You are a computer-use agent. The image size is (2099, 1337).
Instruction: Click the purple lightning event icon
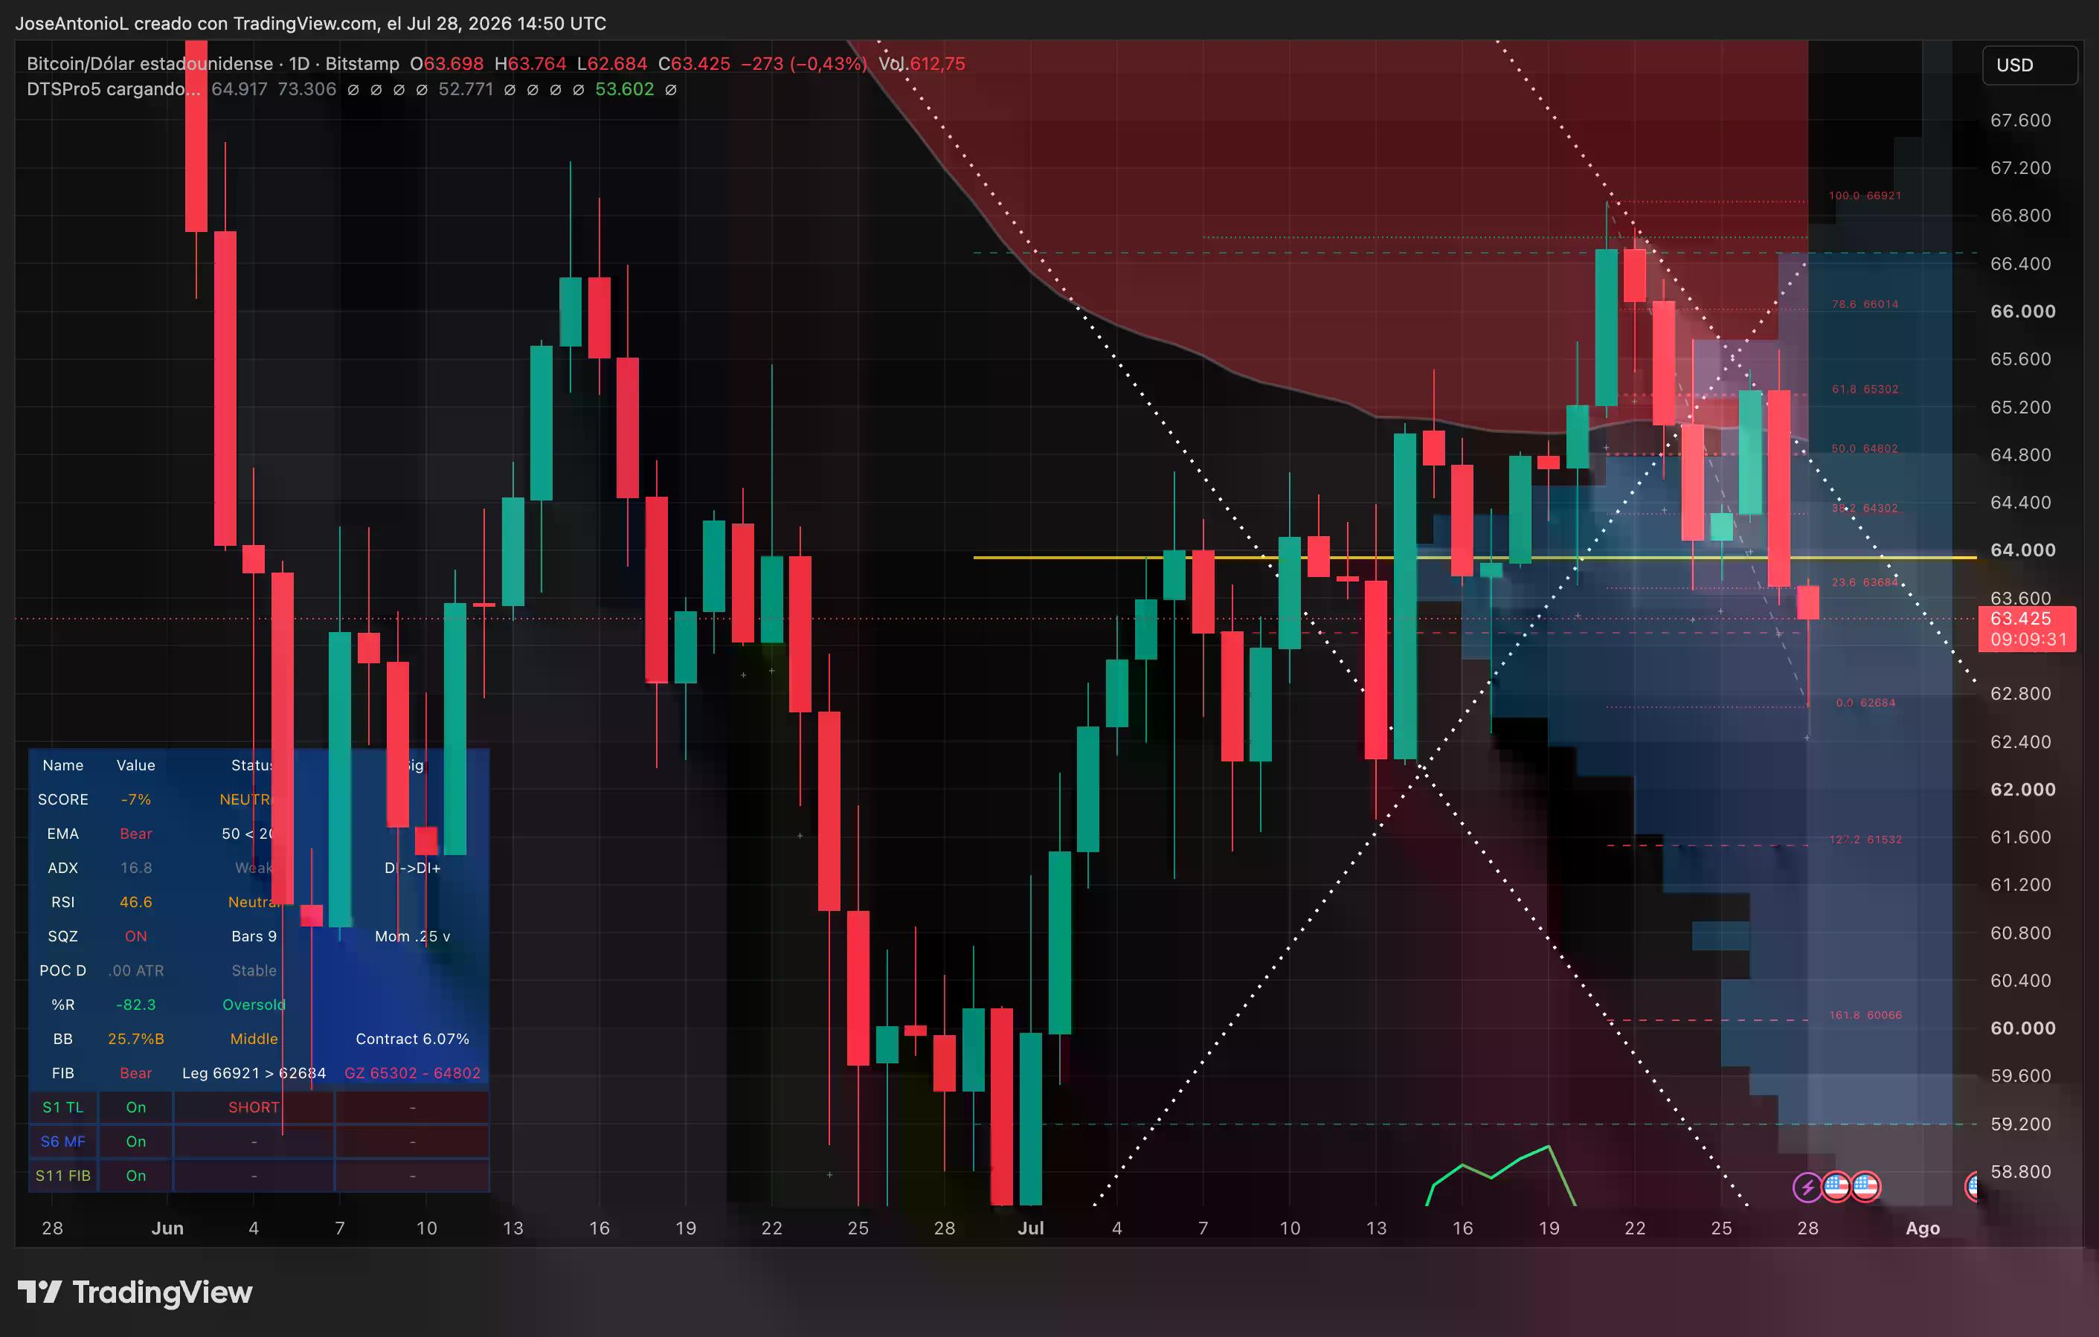(x=1807, y=1186)
